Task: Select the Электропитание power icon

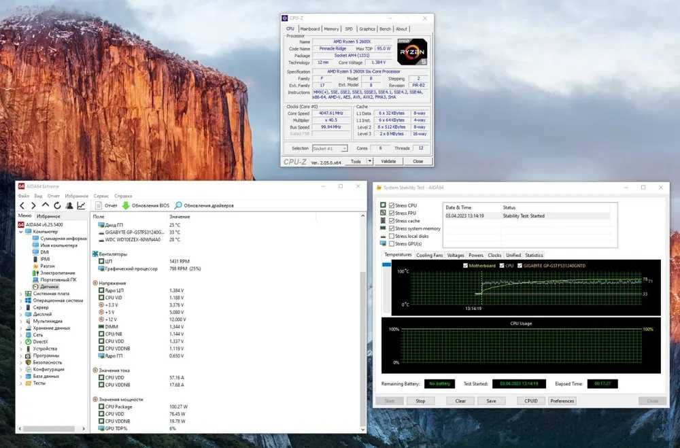Action: click(x=35, y=273)
